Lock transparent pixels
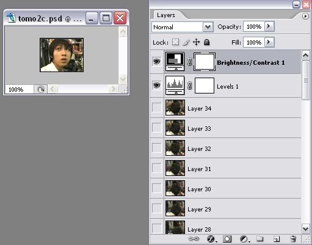 click(x=175, y=42)
